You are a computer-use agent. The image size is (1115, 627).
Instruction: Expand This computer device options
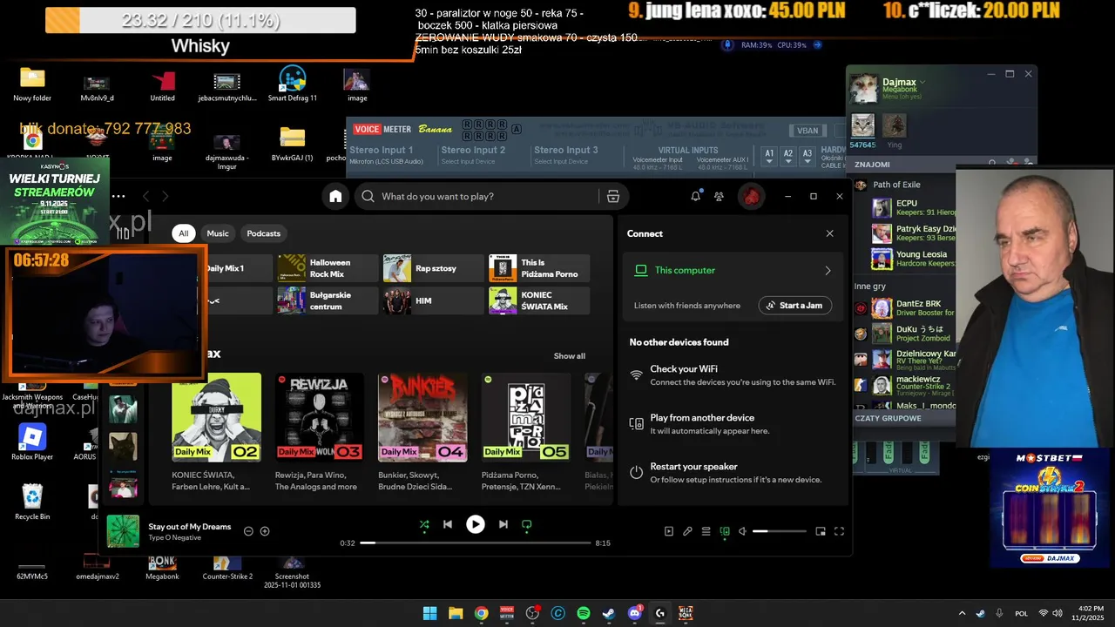(x=828, y=271)
